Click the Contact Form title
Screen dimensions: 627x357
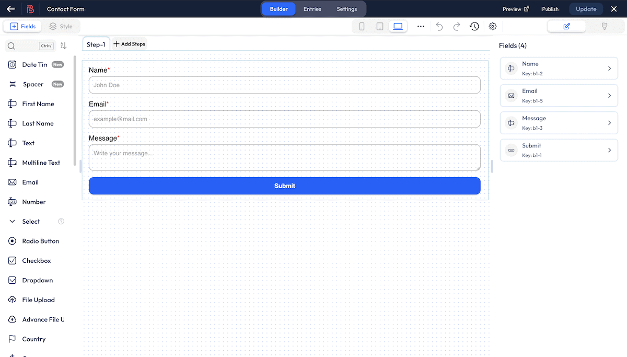(x=65, y=9)
